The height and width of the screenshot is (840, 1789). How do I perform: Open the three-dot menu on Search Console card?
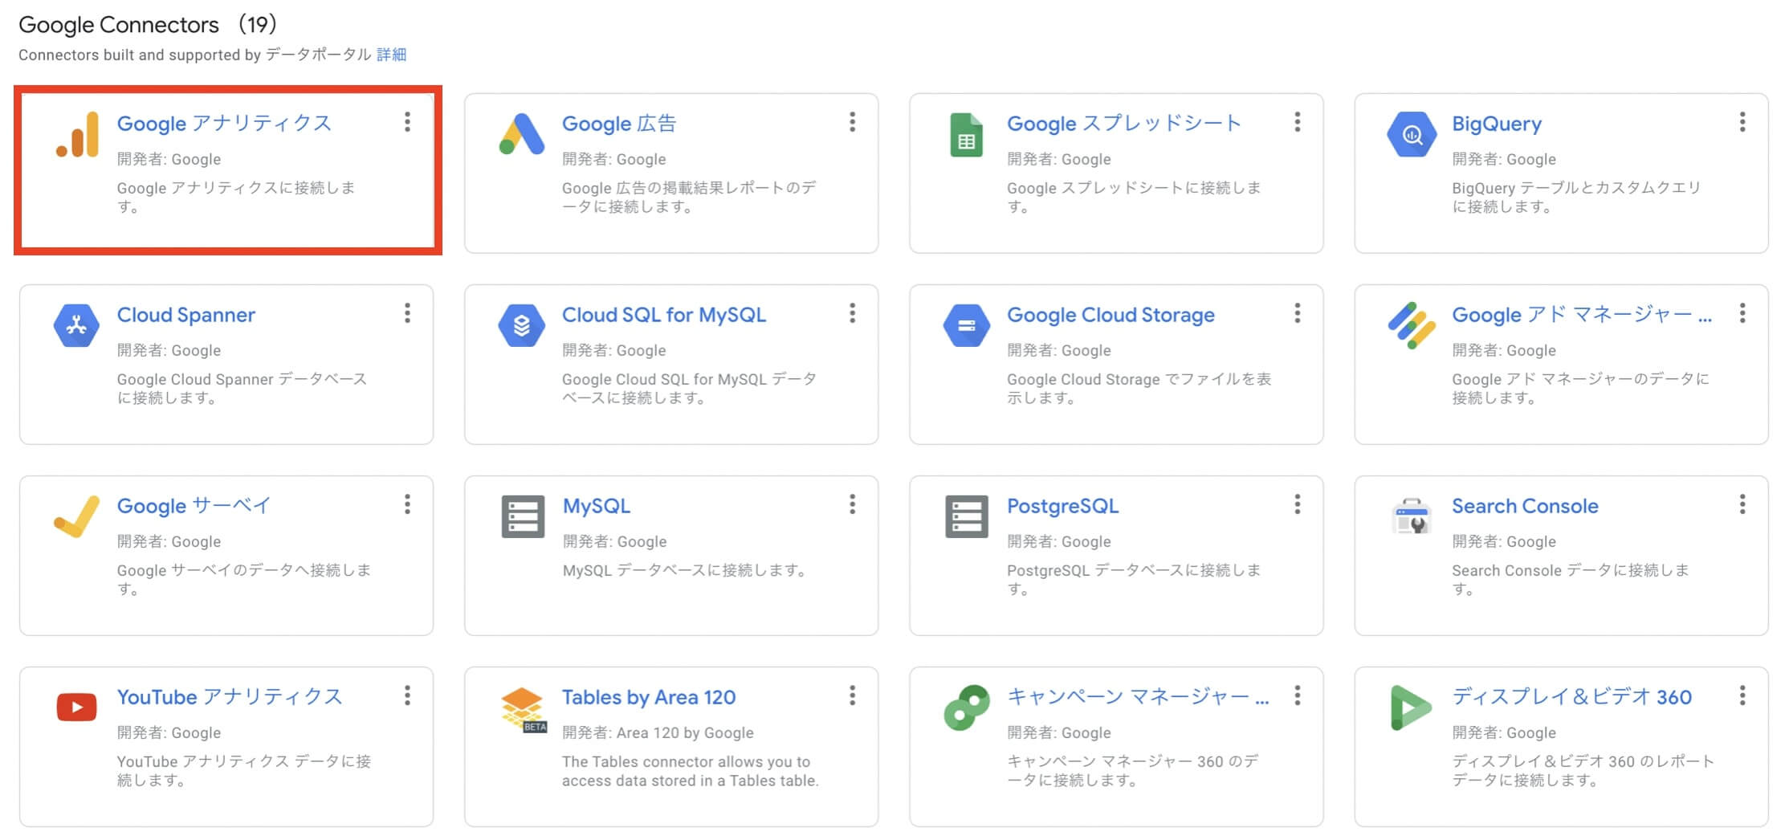1742,504
